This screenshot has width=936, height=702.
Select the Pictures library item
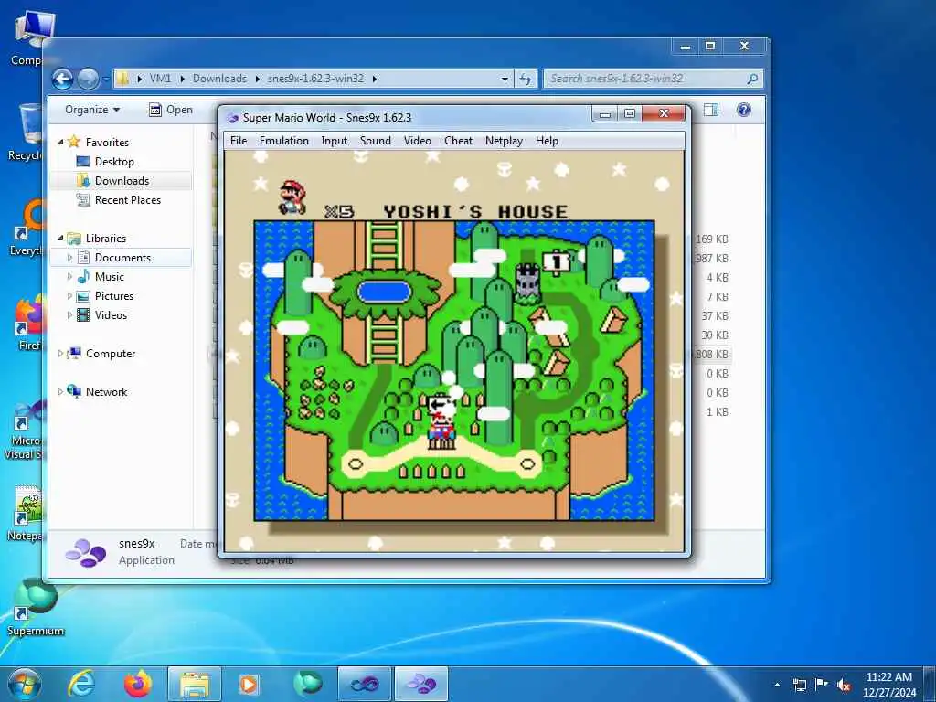tap(114, 296)
